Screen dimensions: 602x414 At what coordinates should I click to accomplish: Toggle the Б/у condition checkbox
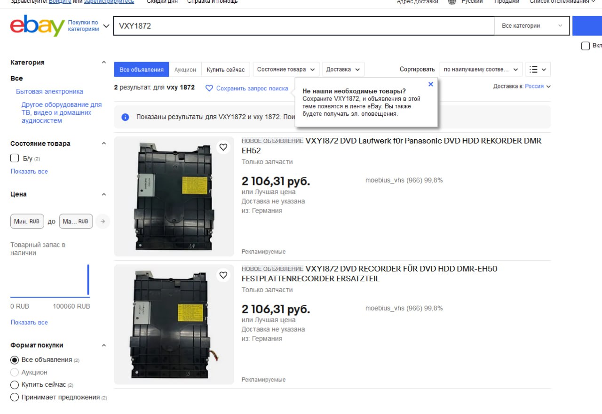[15, 158]
